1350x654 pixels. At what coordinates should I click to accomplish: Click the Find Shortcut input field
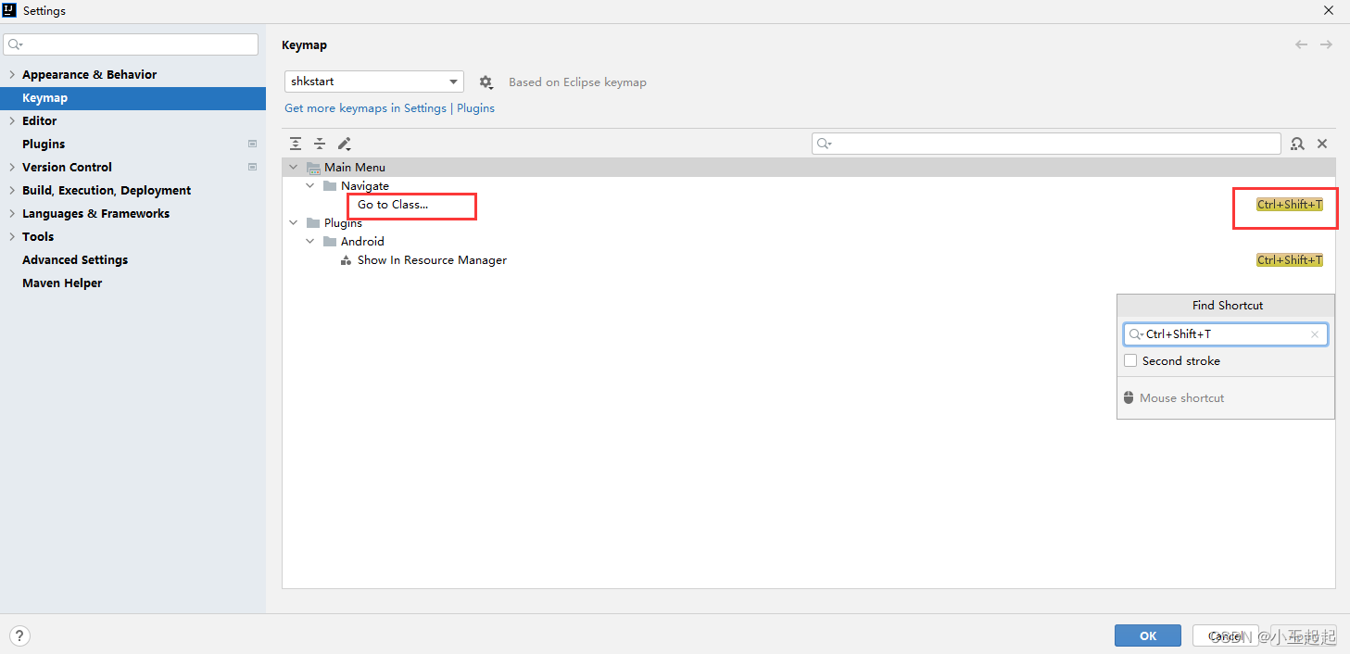click(x=1225, y=334)
